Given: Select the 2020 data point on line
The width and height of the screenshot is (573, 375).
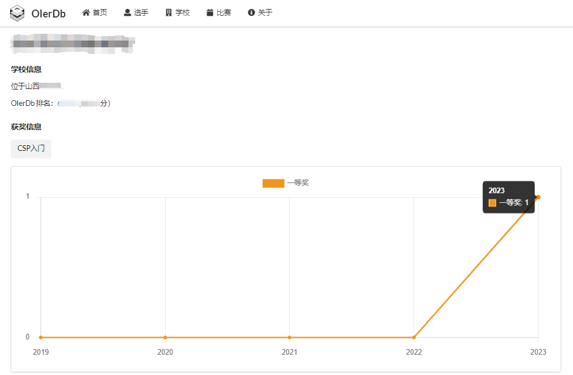Looking at the screenshot, I should [165, 337].
